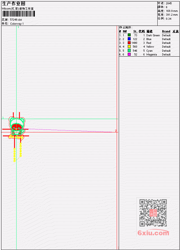Select the 'Yellow' description text

(150, 47)
